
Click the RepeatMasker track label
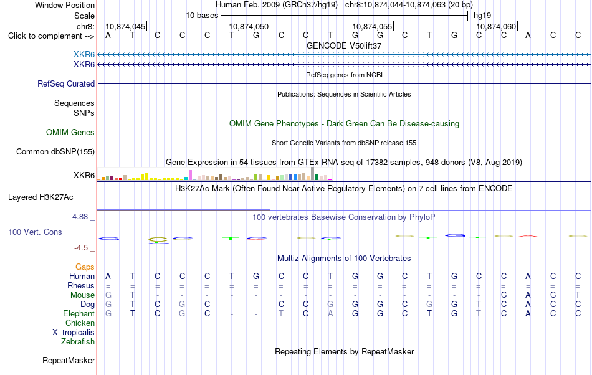[69, 360]
